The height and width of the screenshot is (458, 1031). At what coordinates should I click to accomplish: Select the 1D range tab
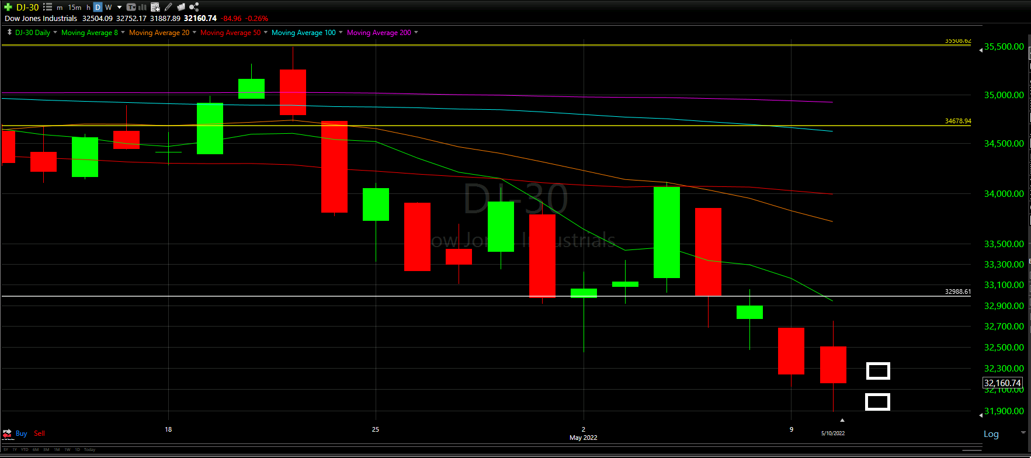(x=77, y=450)
